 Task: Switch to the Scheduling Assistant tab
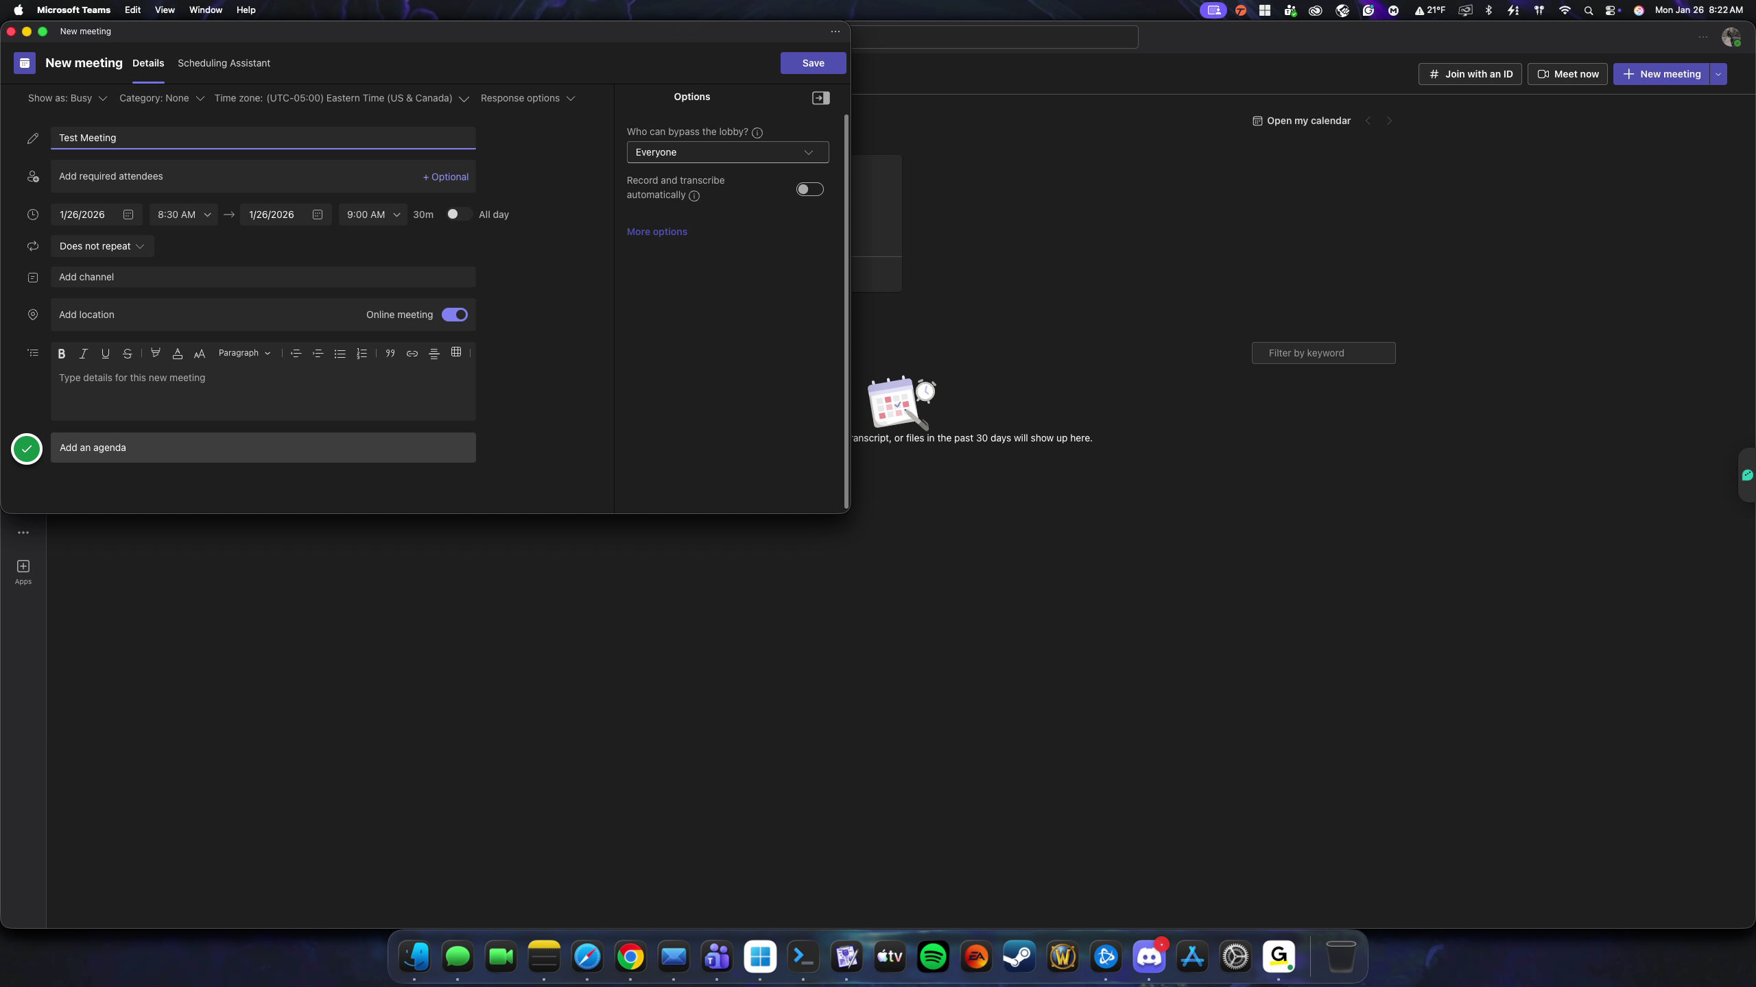(224, 63)
